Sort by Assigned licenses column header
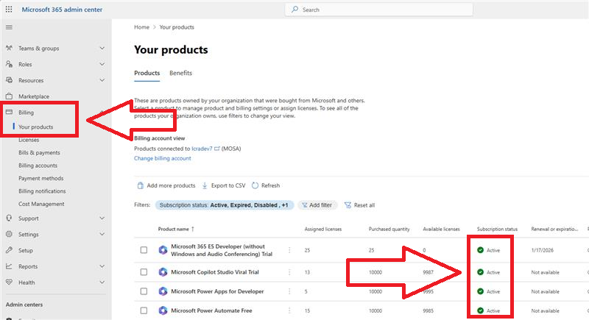The image size is (589, 320). 322,229
